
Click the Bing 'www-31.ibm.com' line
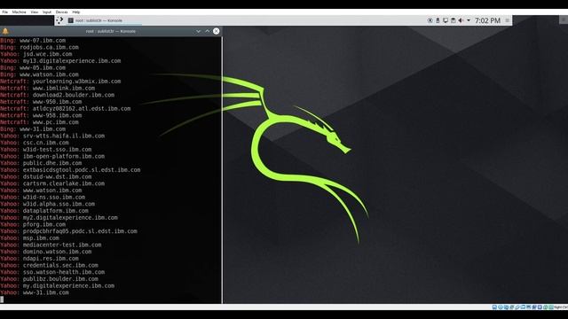coord(33,129)
